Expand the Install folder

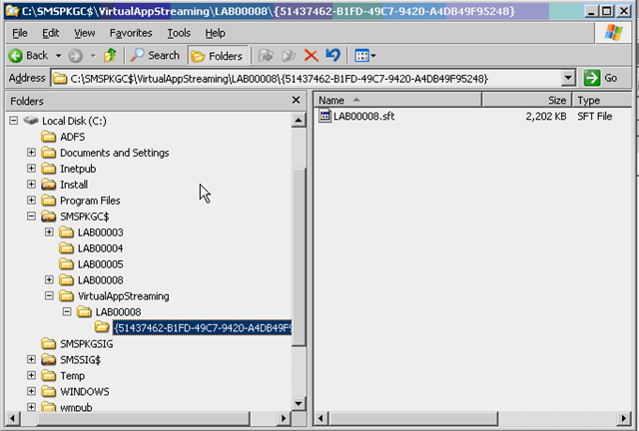click(x=31, y=185)
